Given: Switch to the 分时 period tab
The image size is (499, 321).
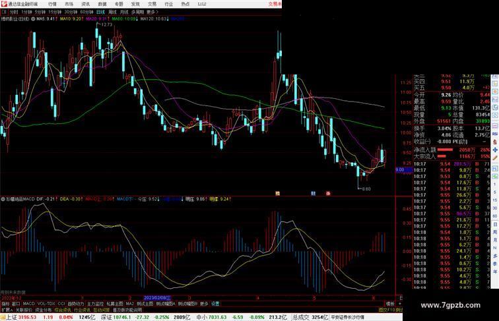Looking at the screenshot, I should tap(14, 12).
